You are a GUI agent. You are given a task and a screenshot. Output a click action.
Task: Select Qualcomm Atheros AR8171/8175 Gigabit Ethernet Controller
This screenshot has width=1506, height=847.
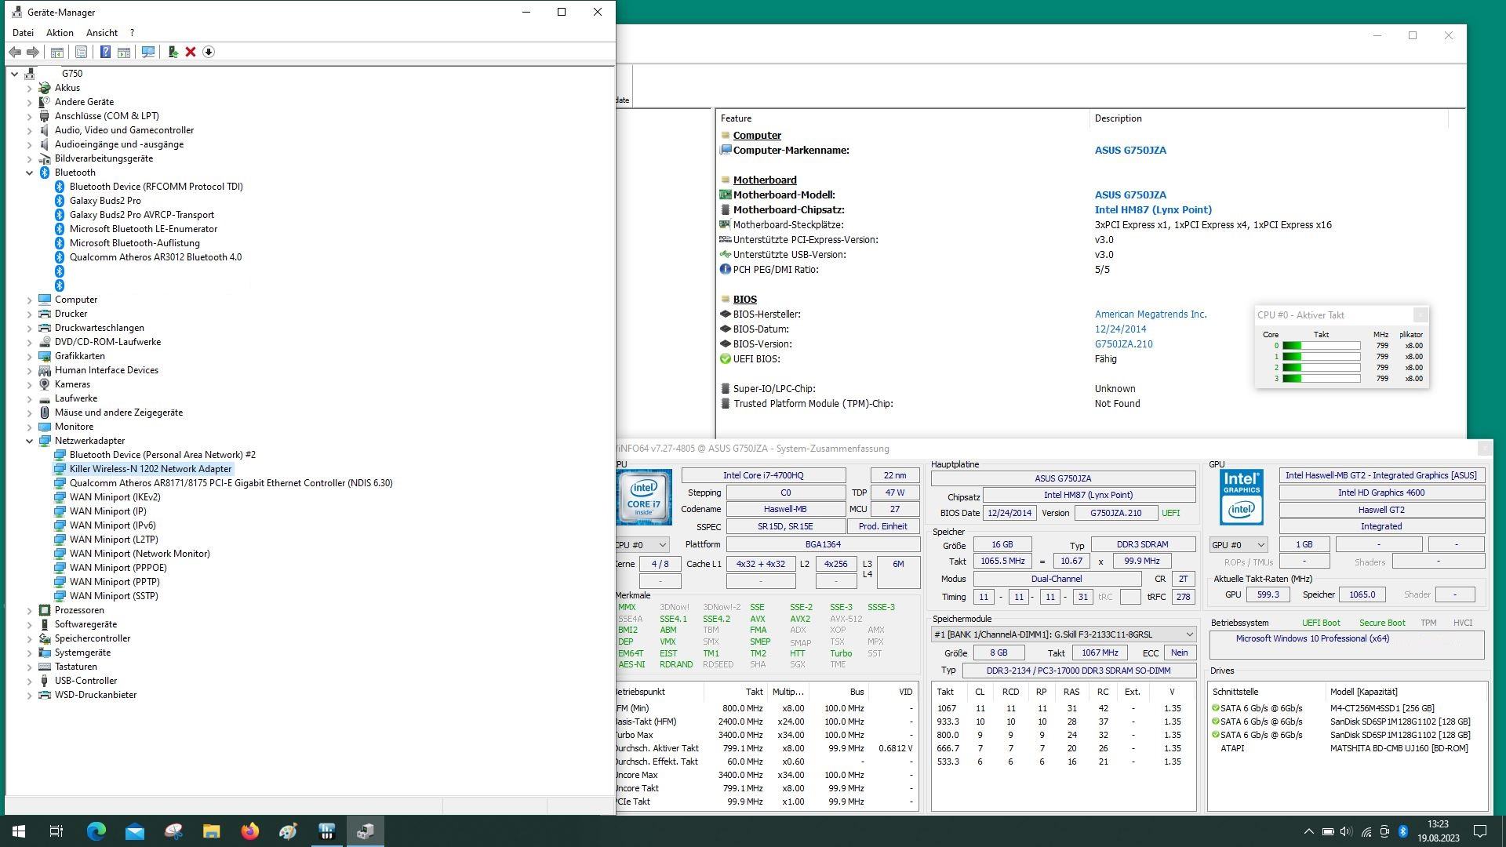coord(231,483)
